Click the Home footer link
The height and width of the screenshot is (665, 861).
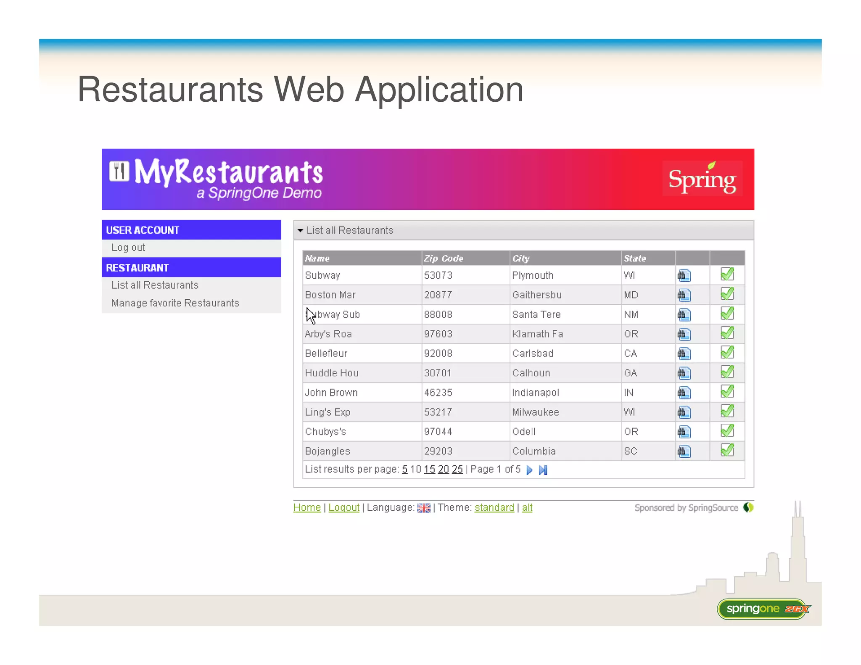pyautogui.click(x=307, y=508)
